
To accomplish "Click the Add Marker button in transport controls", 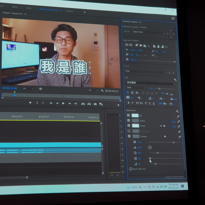I will (x=30, y=103).
